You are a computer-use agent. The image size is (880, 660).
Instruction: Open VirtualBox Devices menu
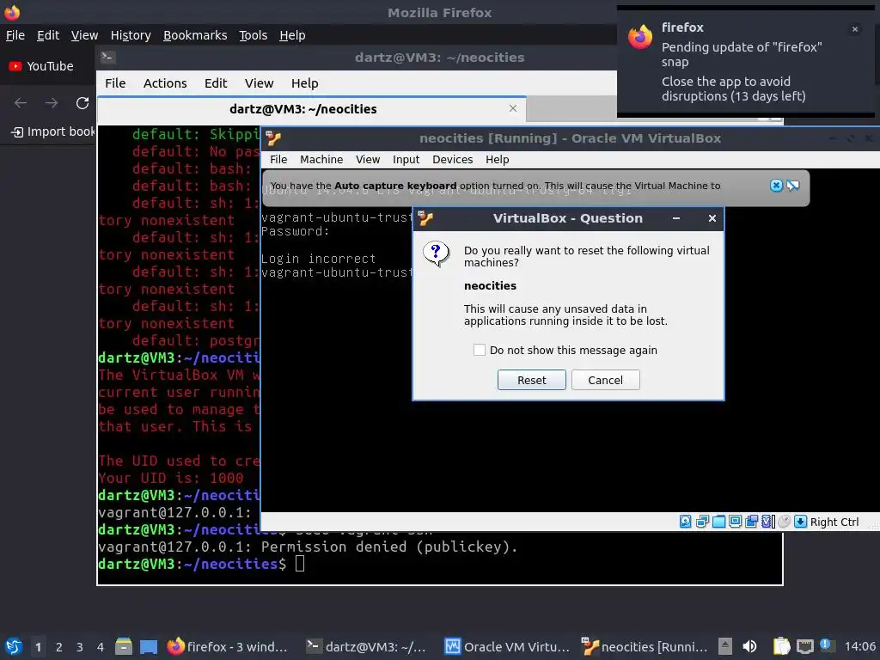(452, 159)
